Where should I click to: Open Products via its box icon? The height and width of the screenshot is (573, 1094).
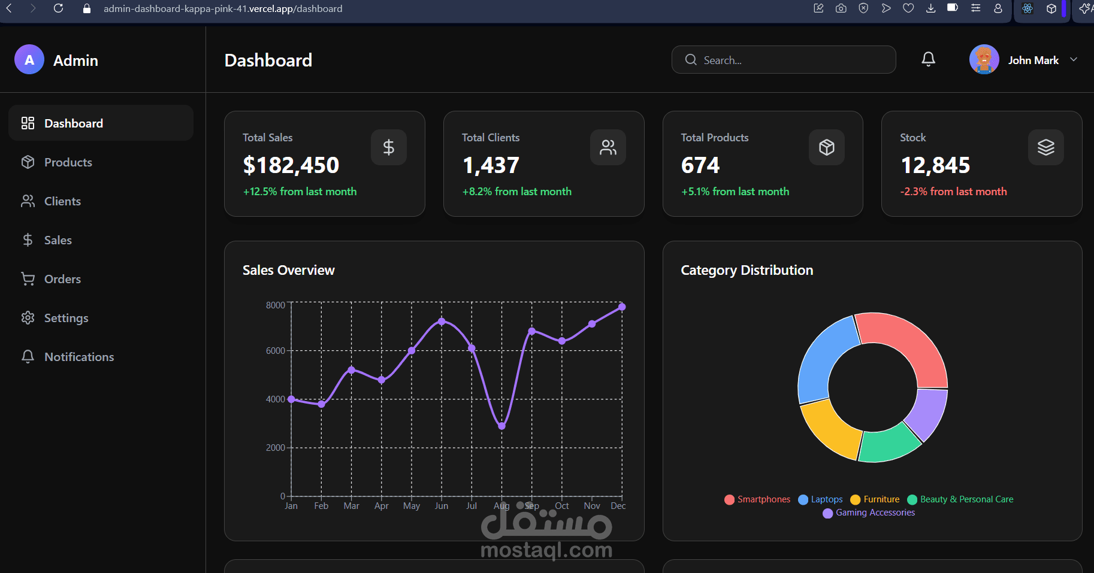click(28, 162)
